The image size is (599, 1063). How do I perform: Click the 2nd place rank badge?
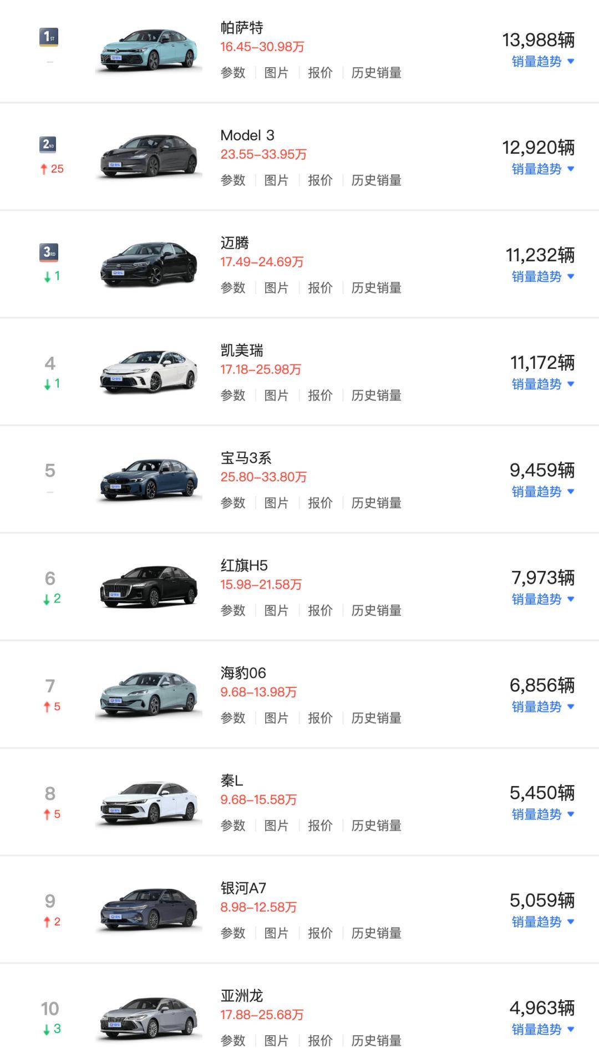pos(50,145)
